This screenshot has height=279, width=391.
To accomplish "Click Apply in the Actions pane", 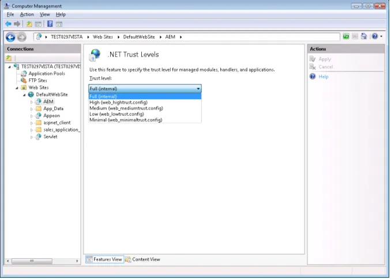I will click(x=325, y=59).
